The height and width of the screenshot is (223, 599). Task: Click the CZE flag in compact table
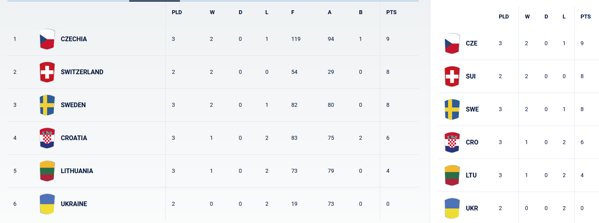pyautogui.click(x=452, y=44)
